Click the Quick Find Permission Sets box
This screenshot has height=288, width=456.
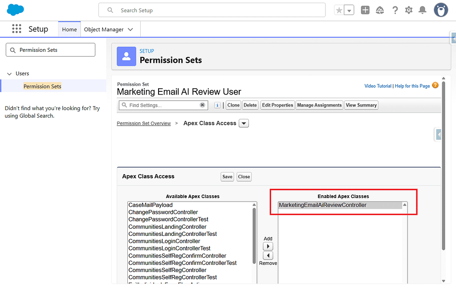click(51, 50)
